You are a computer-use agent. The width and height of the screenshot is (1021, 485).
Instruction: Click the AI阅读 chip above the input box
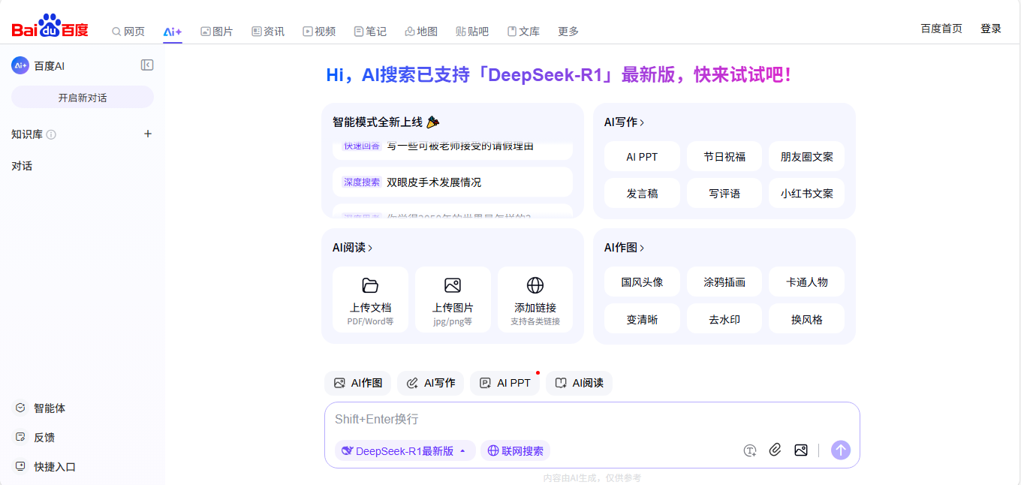[x=579, y=383]
